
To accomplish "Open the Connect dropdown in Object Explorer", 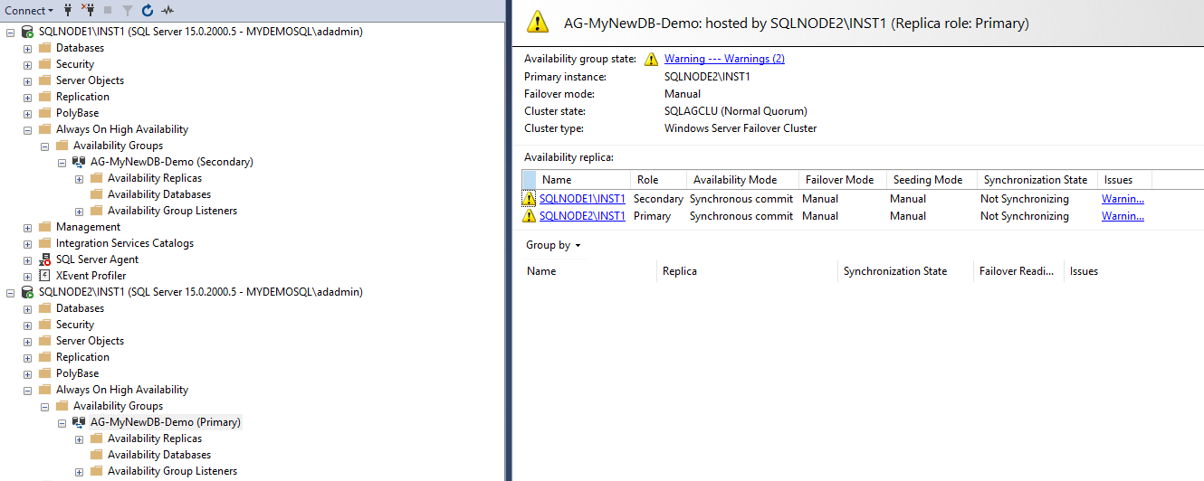I will point(28,11).
